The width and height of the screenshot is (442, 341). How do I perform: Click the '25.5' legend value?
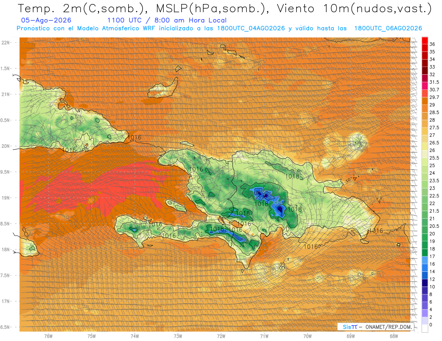coord(434,158)
